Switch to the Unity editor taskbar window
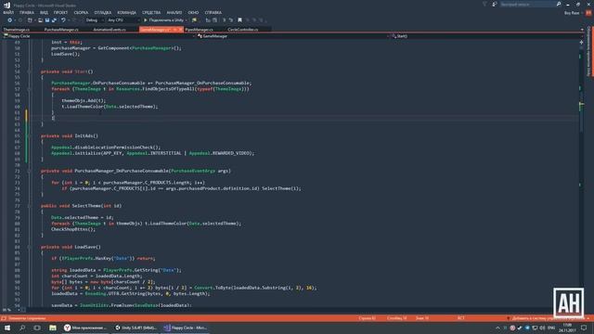594x334 pixels. click(136, 328)
